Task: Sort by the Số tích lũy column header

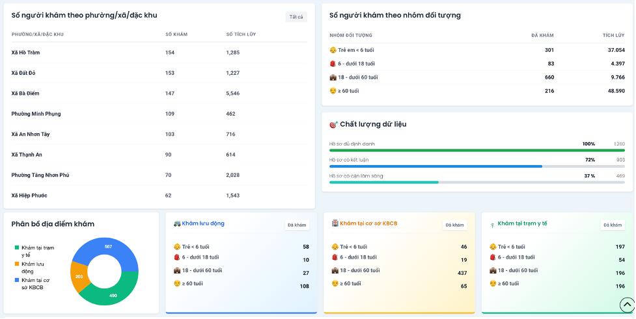Action: tap(241, 34)
